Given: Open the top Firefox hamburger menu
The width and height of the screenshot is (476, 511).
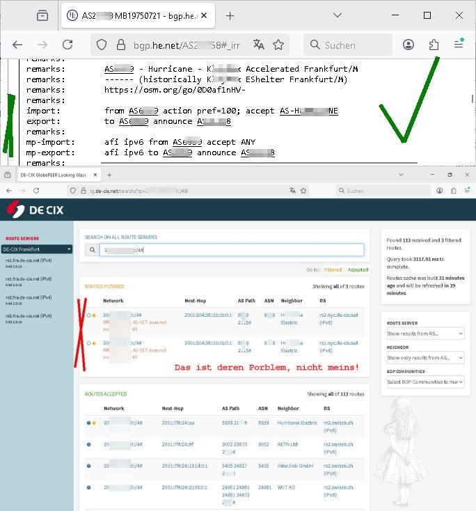Looking at the screenshot, I should pos(459,45).
